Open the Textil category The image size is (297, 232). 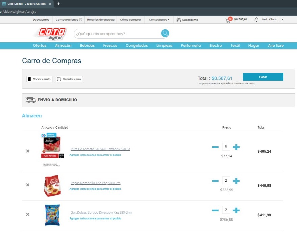(x=235, y=45)
